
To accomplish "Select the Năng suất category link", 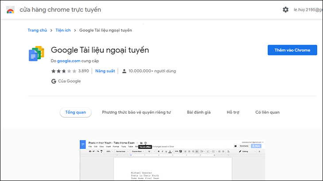I will 105,71.
